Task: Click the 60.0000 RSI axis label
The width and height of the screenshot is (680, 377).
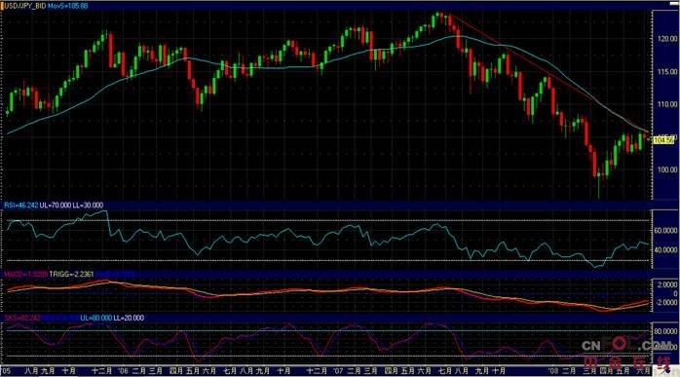Action: click(665, 230)
